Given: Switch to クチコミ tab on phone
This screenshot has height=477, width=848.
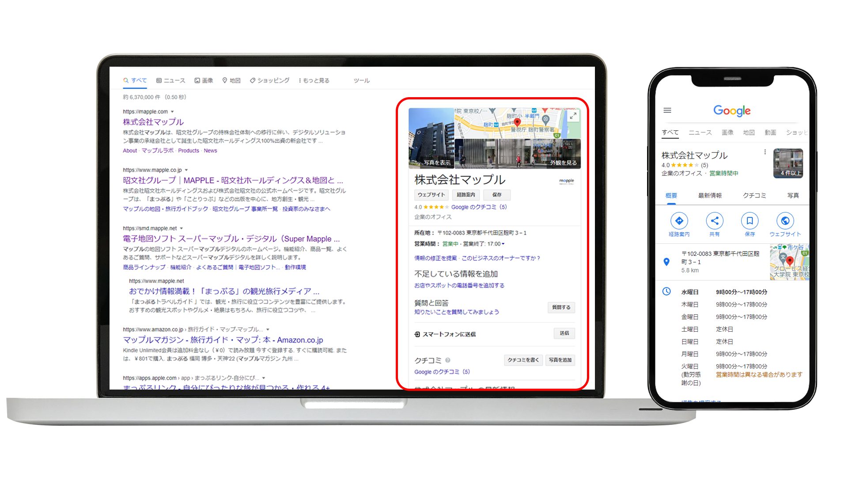Looking at the screenshot, I should 754,195.
